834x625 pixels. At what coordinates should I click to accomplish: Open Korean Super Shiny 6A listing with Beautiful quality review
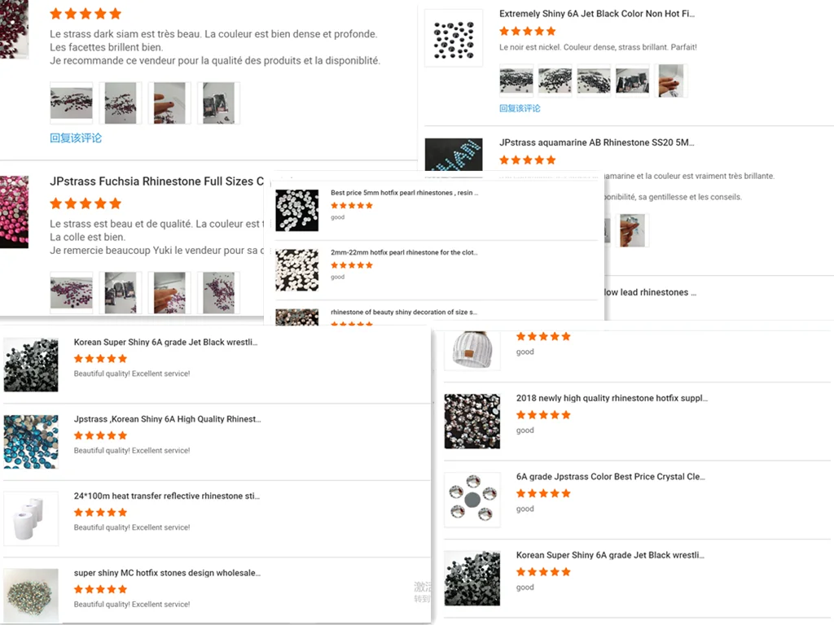click(x=165, y=343)
